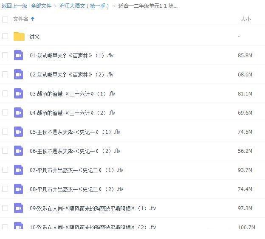
Task: Open file 03-战争的智慧-《三十六计》（1）.flv
Action: (72, 93)
